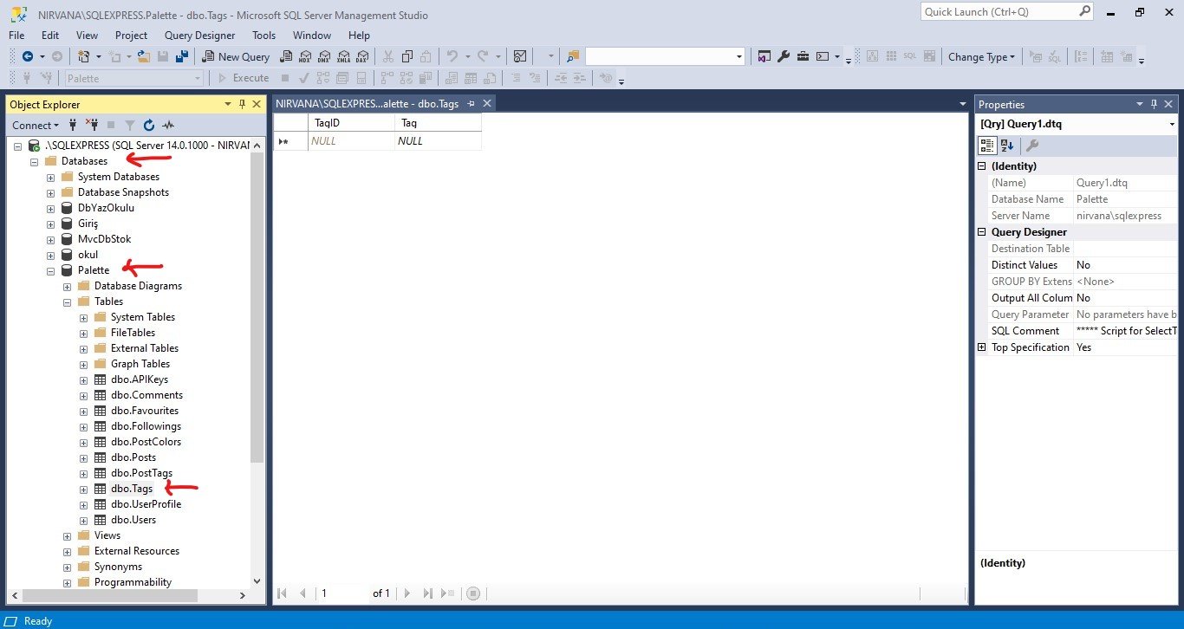Click the Toolbox icon
1184x629 pixels.
coord(803,56)
